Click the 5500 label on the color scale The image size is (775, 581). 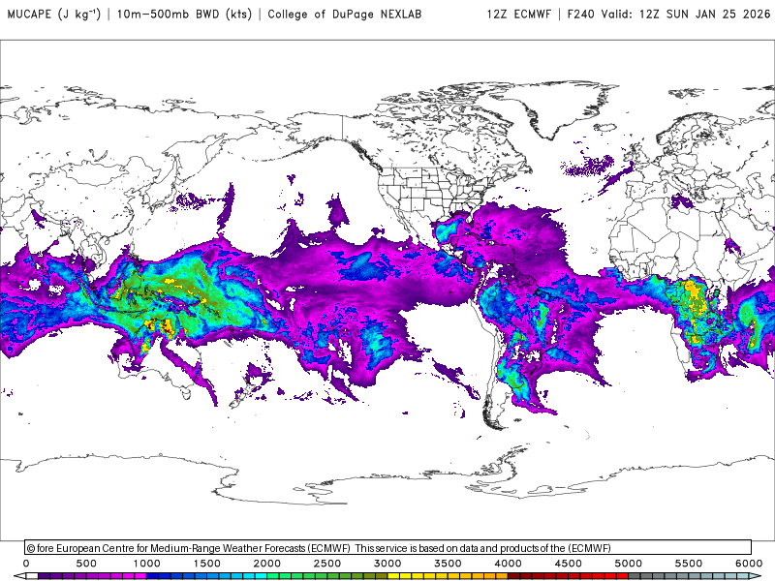(x=689, y=564)
